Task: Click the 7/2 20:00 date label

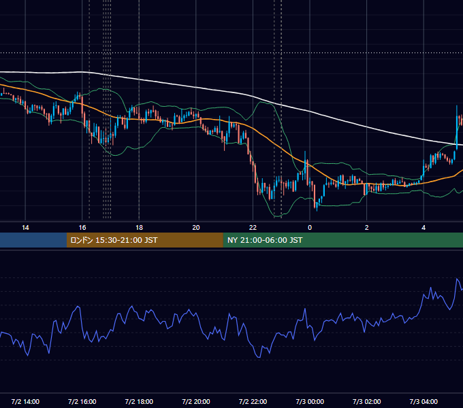Action: point(196,401)
